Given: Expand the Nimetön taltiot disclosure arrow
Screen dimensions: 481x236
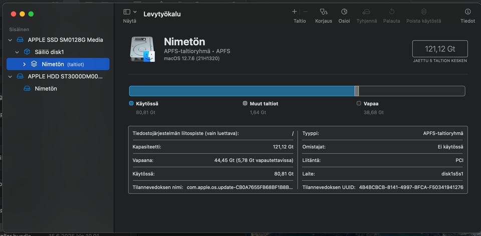Looking at the screenshot, I should (x=24, y=64).
